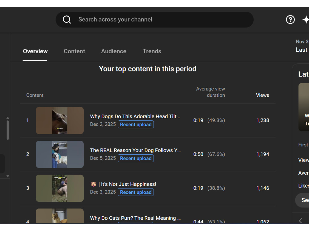The height and width of the screenshot is (231, 309).
Task: Open The REAL Reason Your Dog Follows video
Action: point(135,150)
